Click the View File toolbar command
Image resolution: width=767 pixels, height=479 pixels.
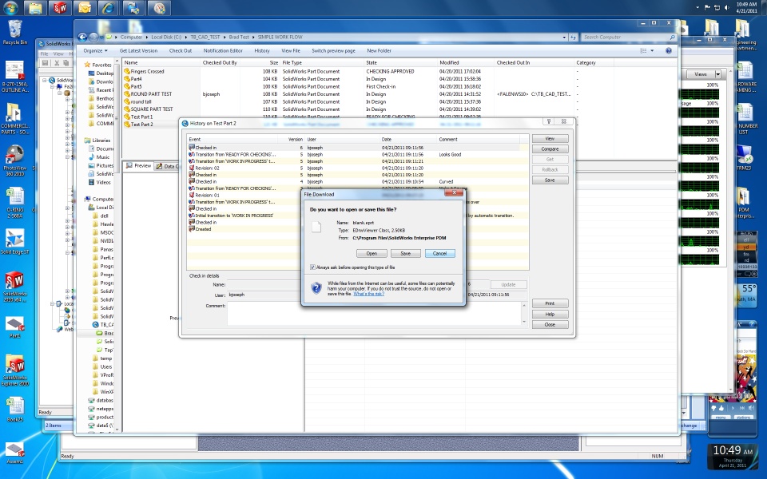pos(291,51)
